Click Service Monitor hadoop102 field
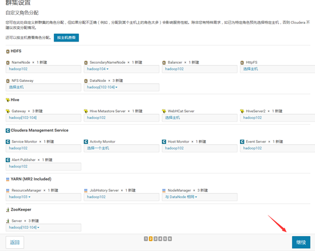This screenshot has height=251, width=315. click(x=43, y=148)
